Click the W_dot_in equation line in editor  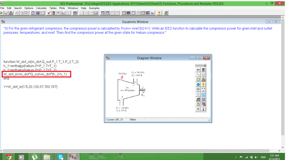pos(36,74)
